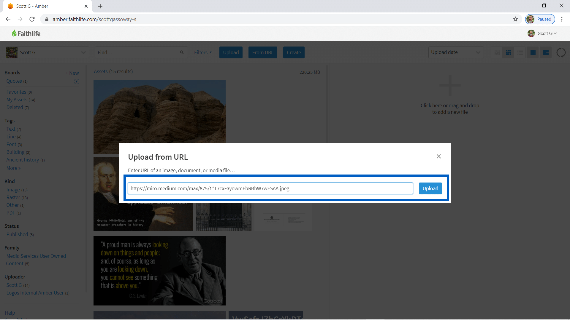Image resolution: width=570 pixels, height=320 pixels.
Task: Close the Scott G - Amber tab
Action: pos(86,6)
